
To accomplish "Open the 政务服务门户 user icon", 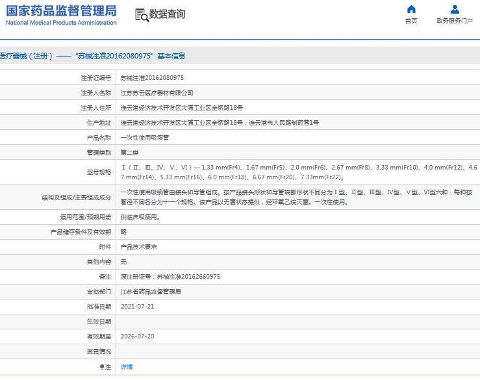I will [455, 10].
